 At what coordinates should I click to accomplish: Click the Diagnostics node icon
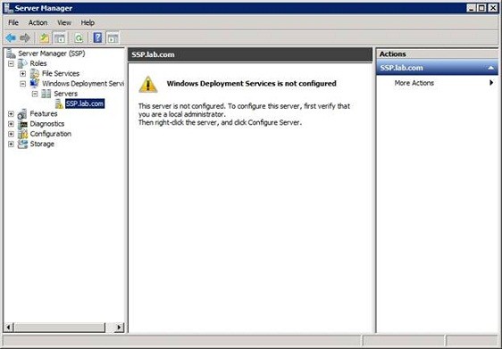[x=22, y=124]
